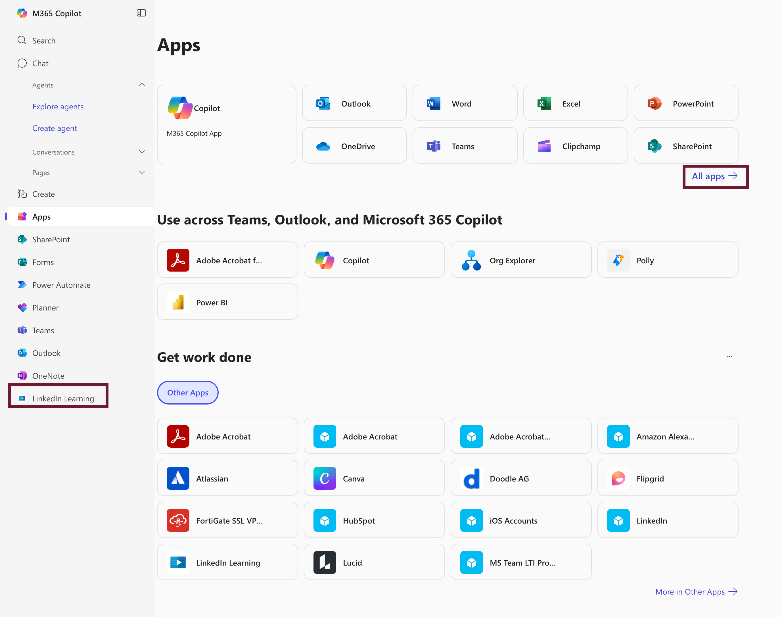The height and width of the screenshot is (617, 782).
Task: Launch the SharePoint app tile
Action: (x=686, y=146)
